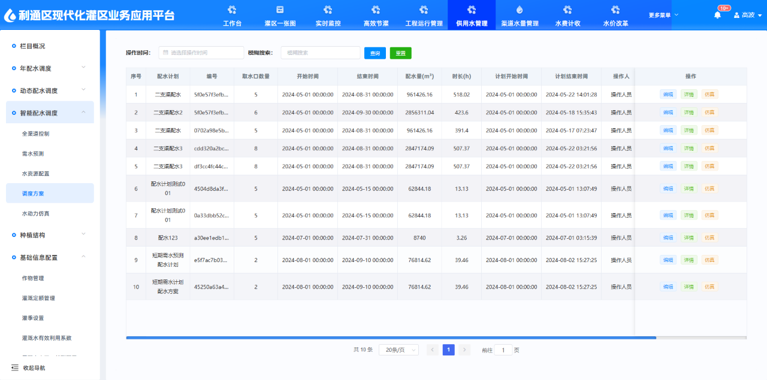
Task: Click 仿真 for row 6
Action: (710, 189)
